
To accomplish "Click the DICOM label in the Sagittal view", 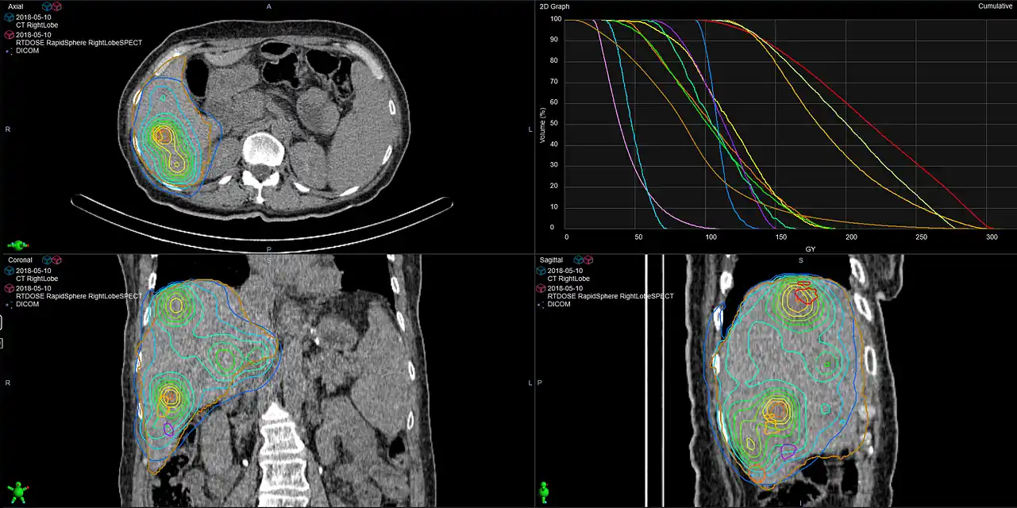I will [559, 304].
